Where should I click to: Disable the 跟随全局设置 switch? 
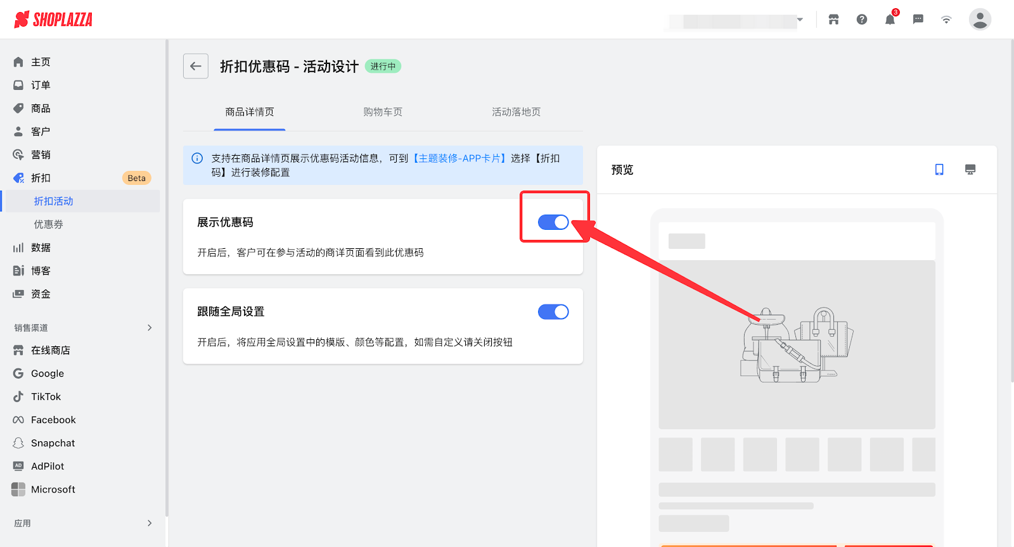click(553, 312)
